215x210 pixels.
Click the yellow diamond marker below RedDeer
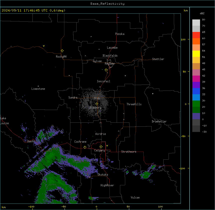(106, 70)
